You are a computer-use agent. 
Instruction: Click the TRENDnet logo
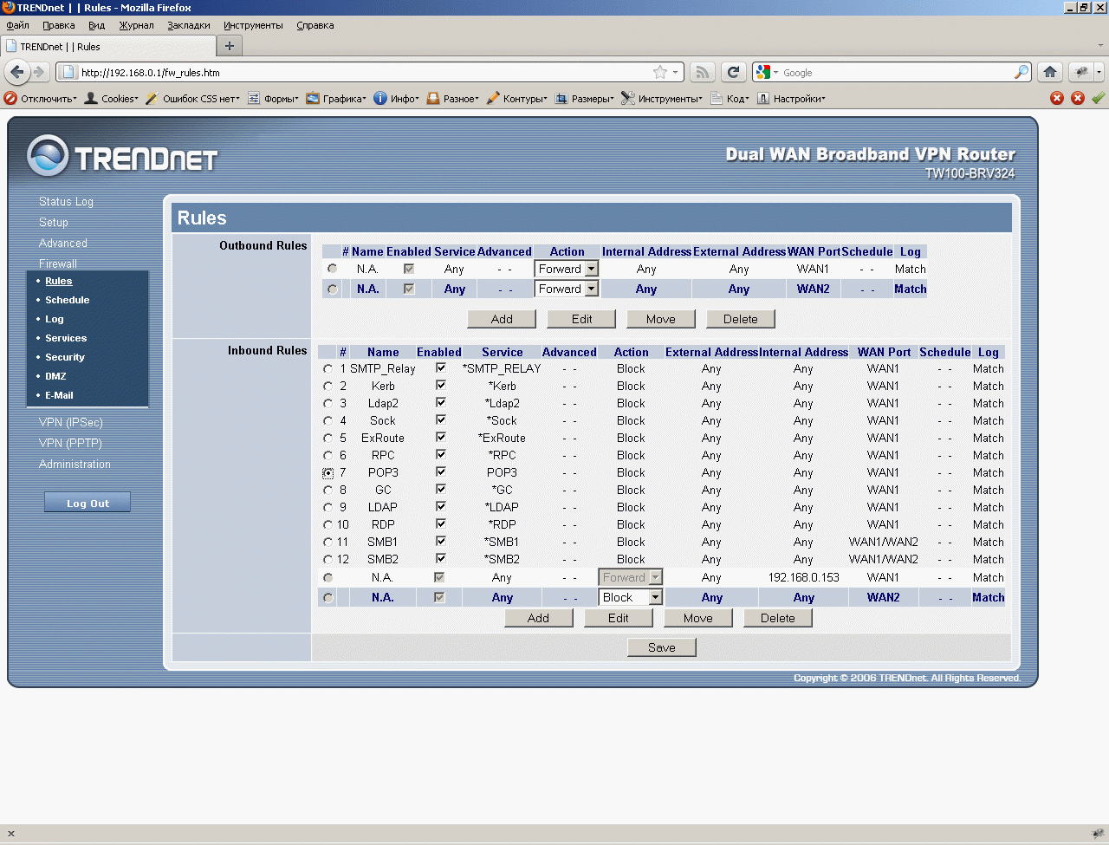click(x=122, y=157)
